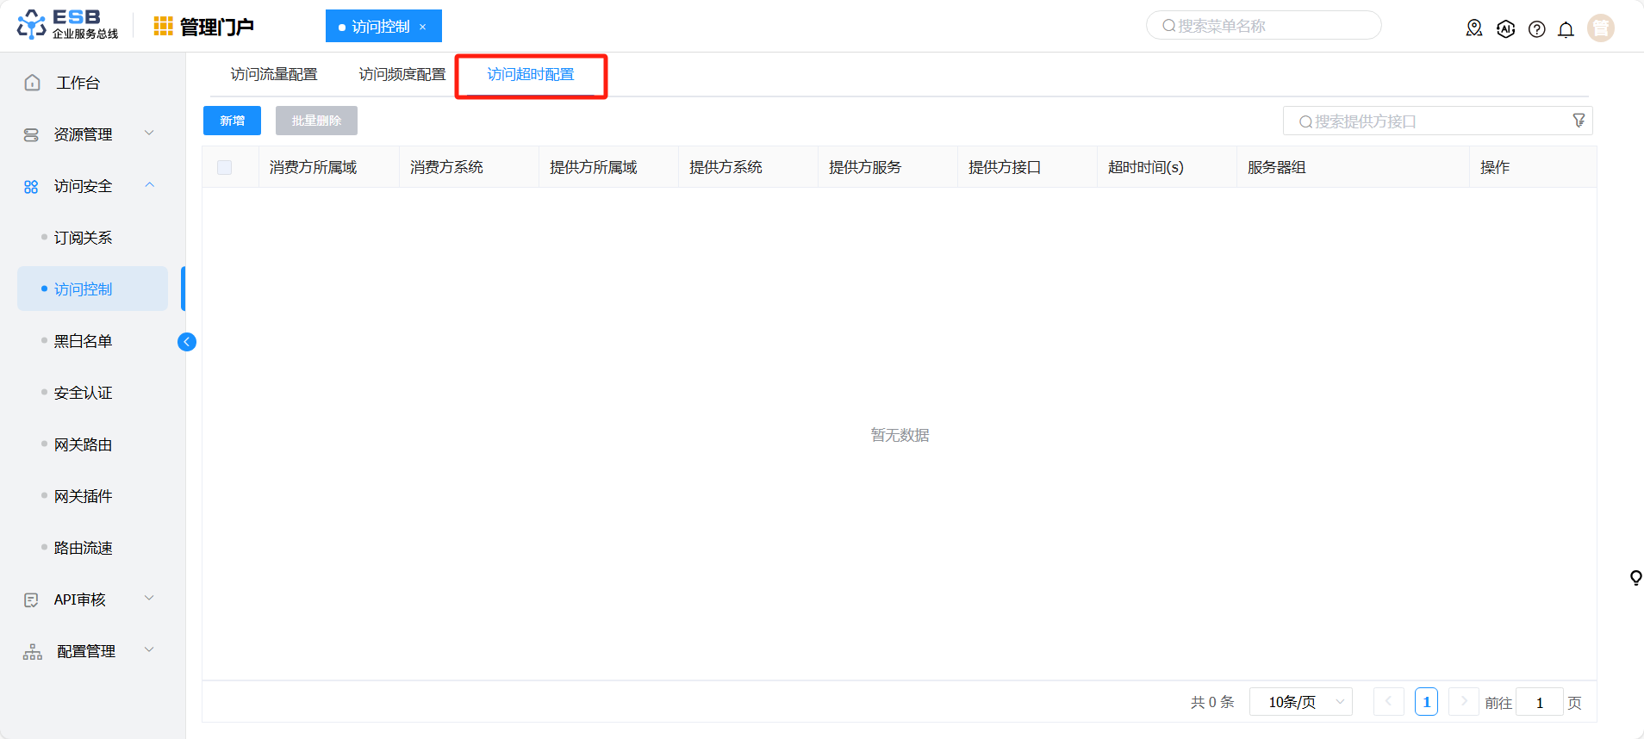Click the user avatar icon
The height and width of the screenshot is (739, 1644).
pyautogui.click(x=1600, y=28)
